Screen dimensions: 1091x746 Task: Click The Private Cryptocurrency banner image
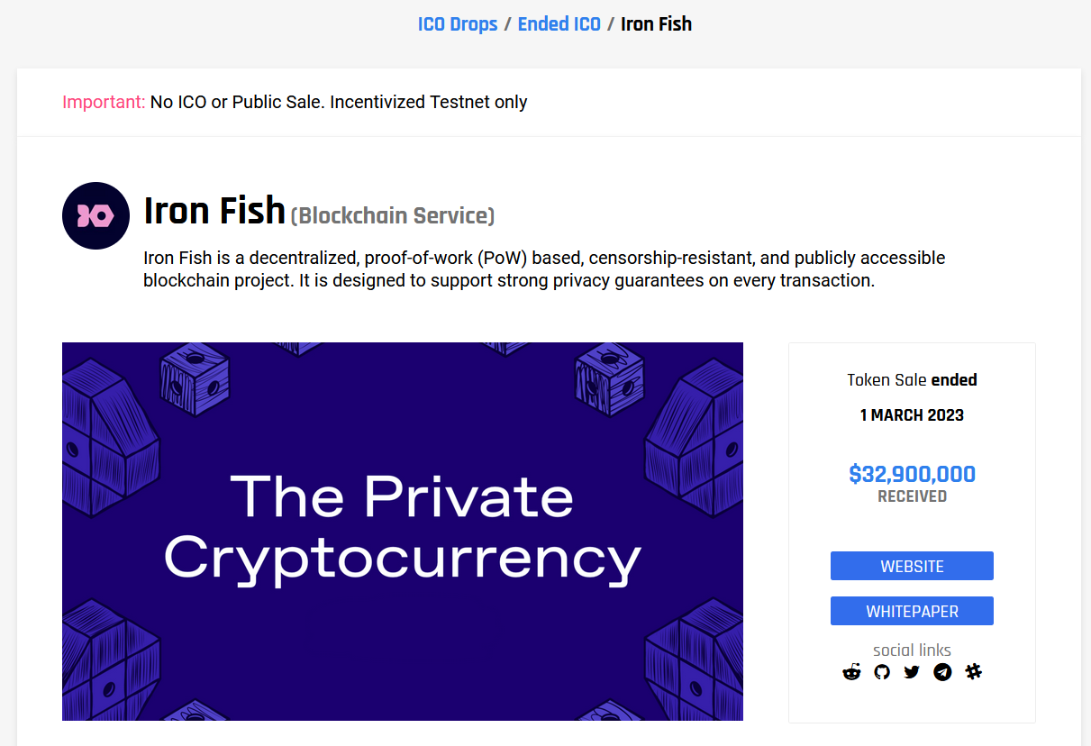402,531
